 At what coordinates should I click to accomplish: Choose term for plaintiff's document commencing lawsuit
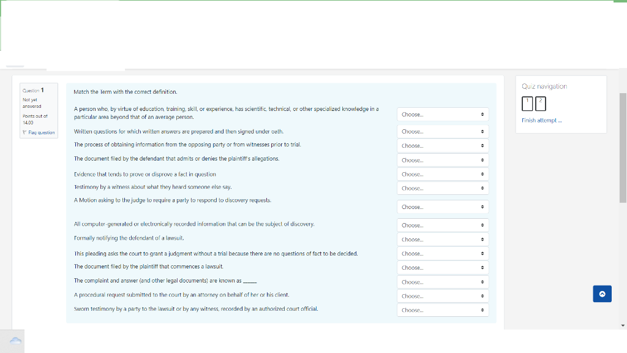pyautogui.click(x=443, y=268)
